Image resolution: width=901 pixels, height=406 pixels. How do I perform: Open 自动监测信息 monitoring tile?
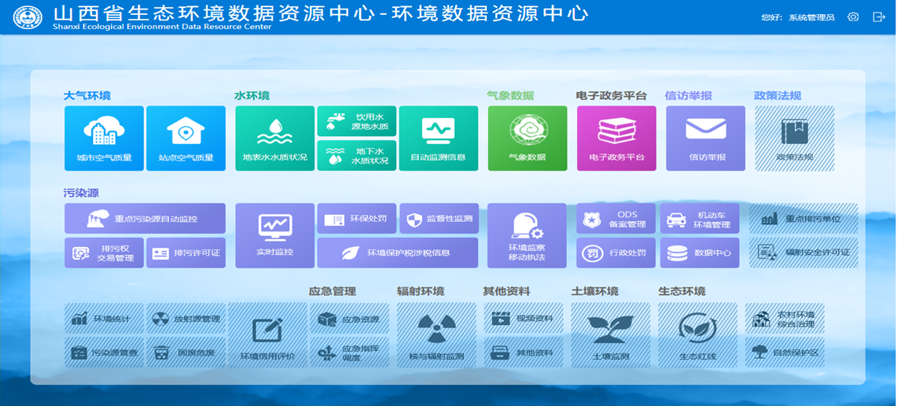438,138
